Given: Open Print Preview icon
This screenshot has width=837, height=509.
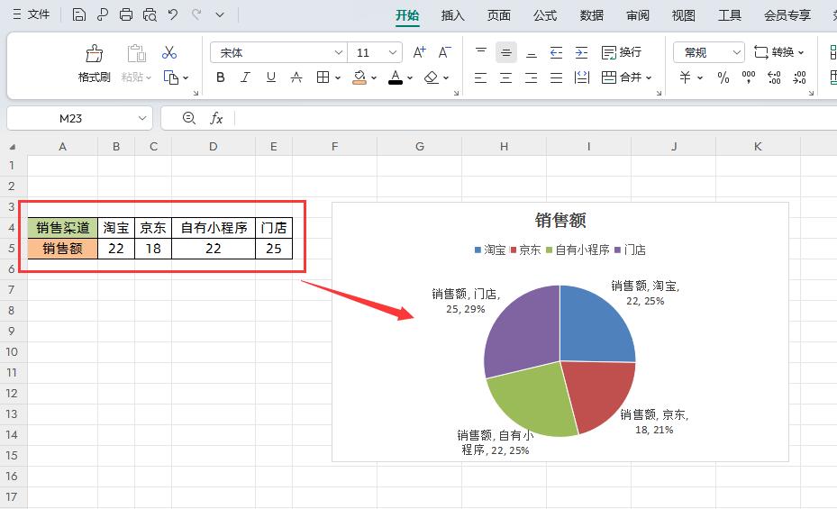Looking at the screenshot, I should (150, 15).
